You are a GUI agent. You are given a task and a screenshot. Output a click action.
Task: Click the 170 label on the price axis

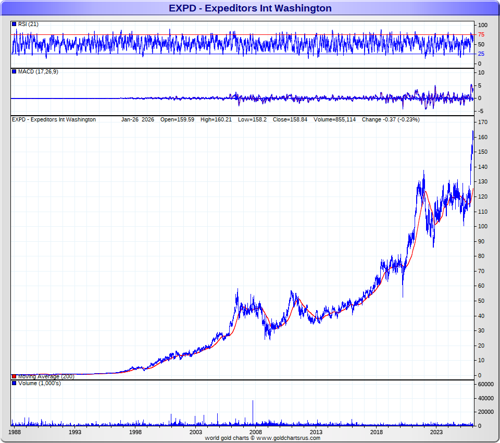pos(482,122)
